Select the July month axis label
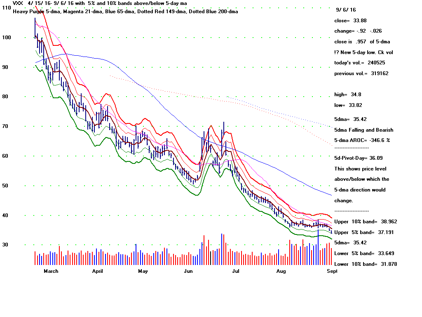Image resolution: width=422 pixels, height=317 pixels. (236, 271)
